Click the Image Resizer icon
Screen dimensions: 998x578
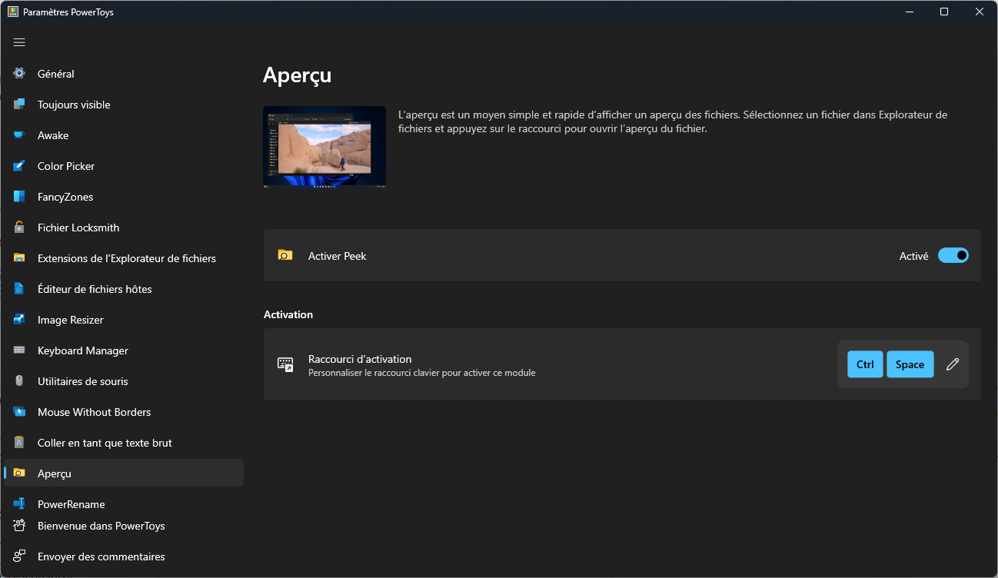tap(19, 320)
